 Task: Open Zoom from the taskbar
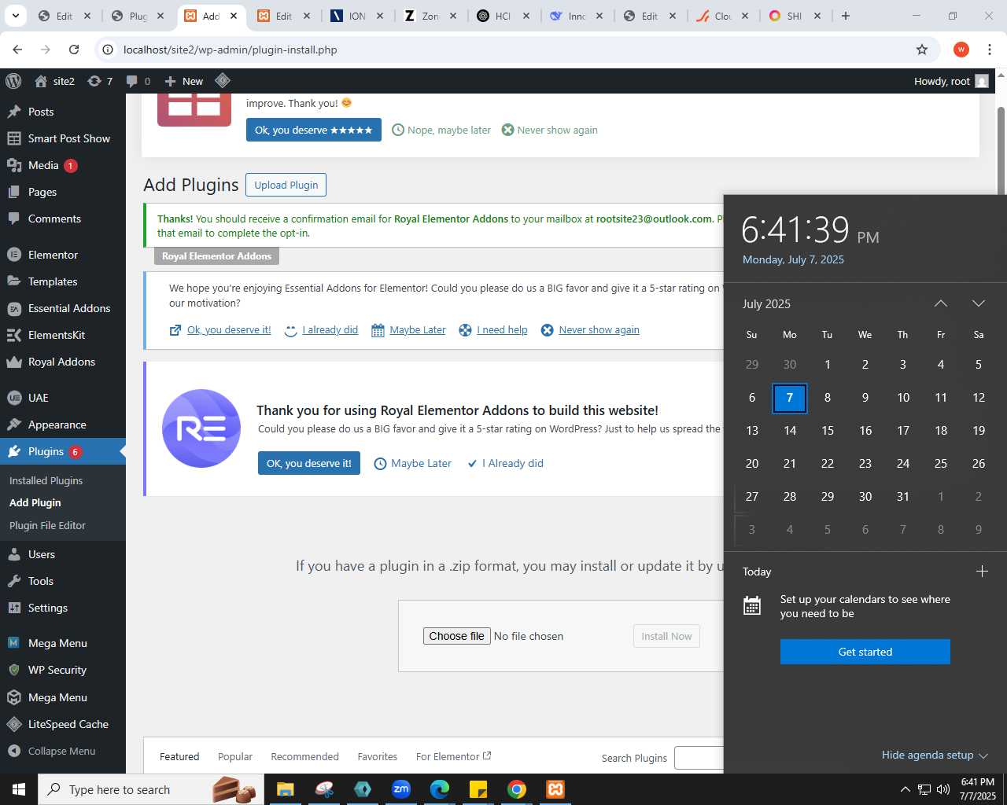[401, 789]
